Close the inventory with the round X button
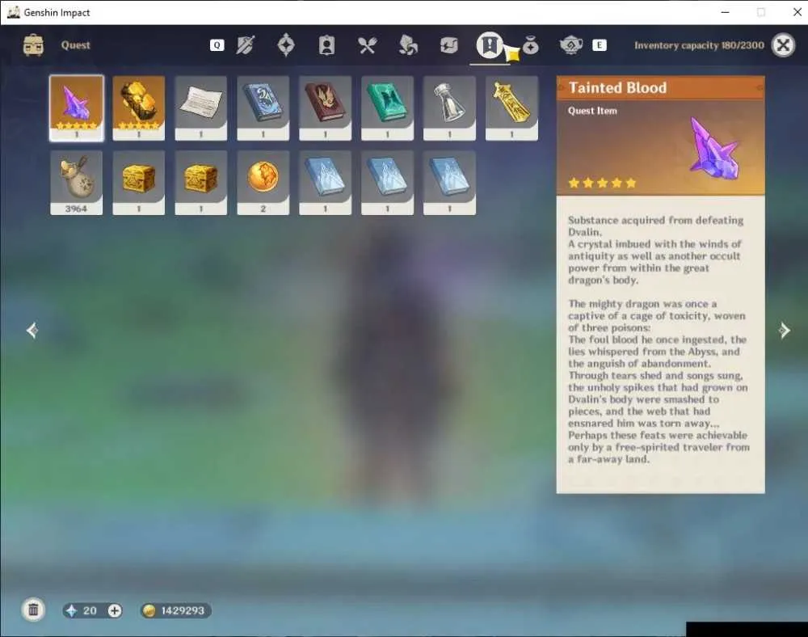 783,45
